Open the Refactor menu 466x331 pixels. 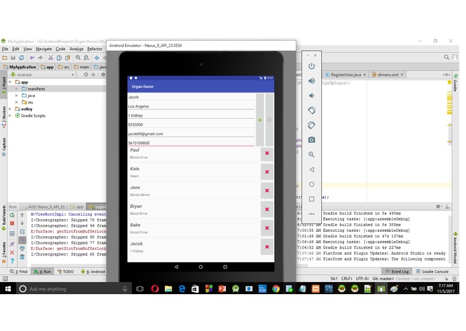(x=95, y=49)
